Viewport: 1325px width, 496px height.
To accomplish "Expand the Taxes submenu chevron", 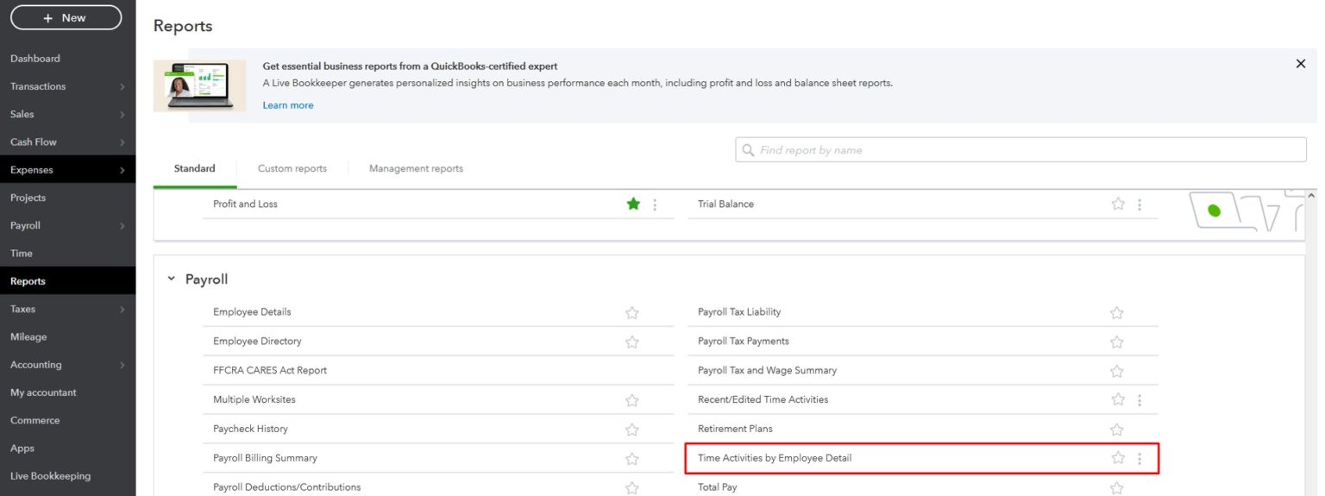I will point(122,310).
